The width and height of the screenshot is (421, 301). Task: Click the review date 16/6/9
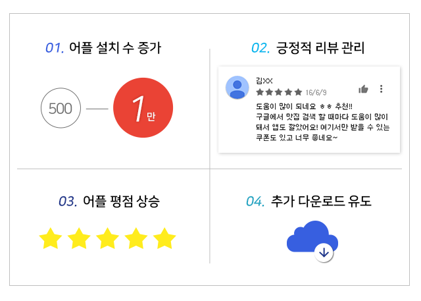(316, 93)
